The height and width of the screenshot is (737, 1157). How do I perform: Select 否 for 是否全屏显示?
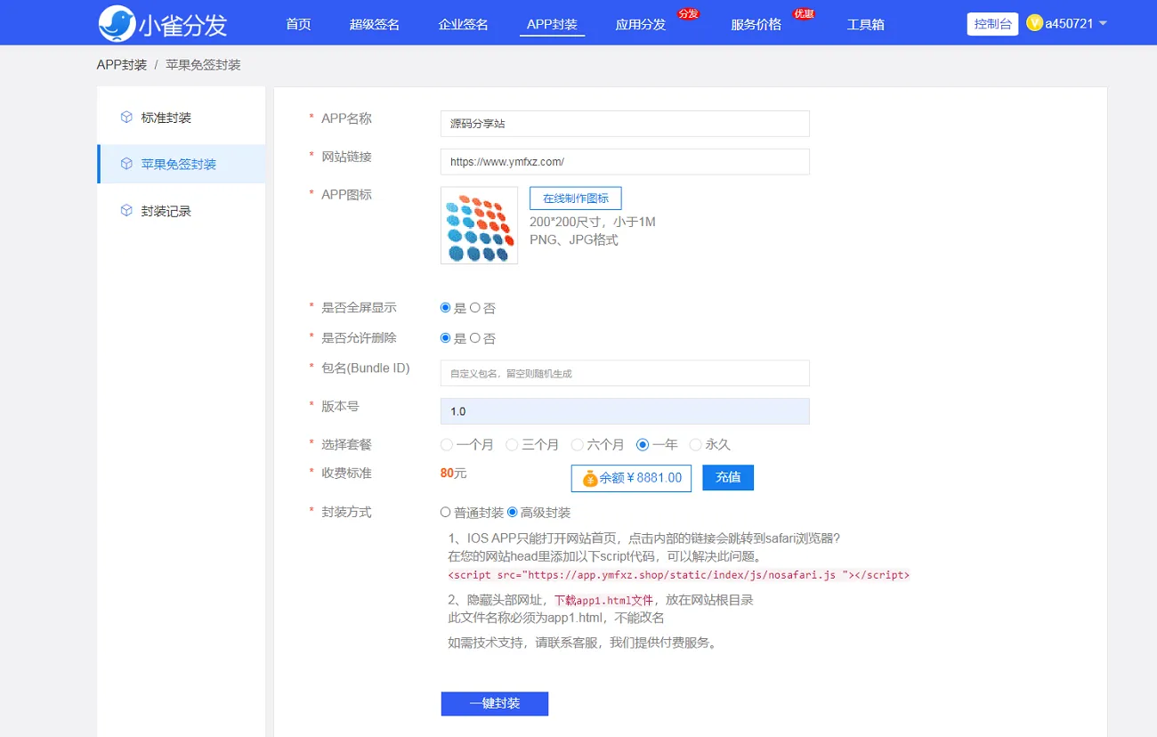coord(475,308)
